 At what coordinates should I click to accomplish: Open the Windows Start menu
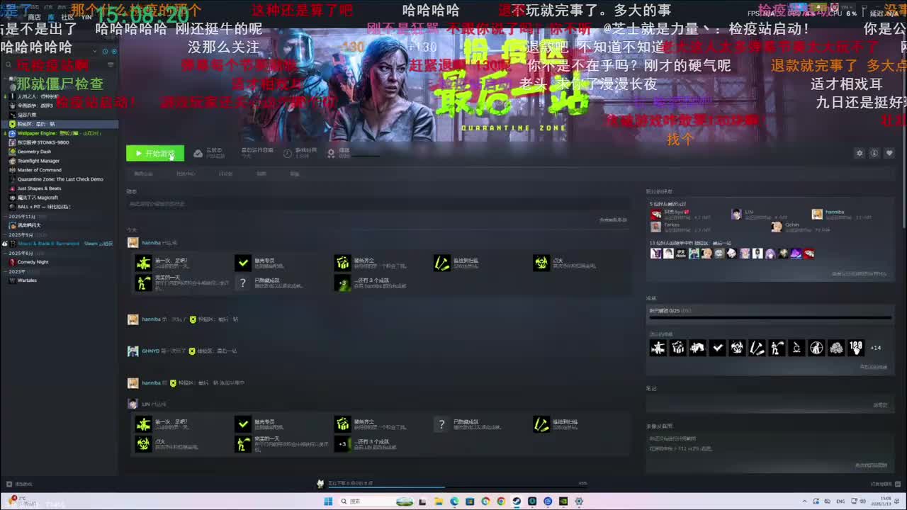[x=328, y=501]
